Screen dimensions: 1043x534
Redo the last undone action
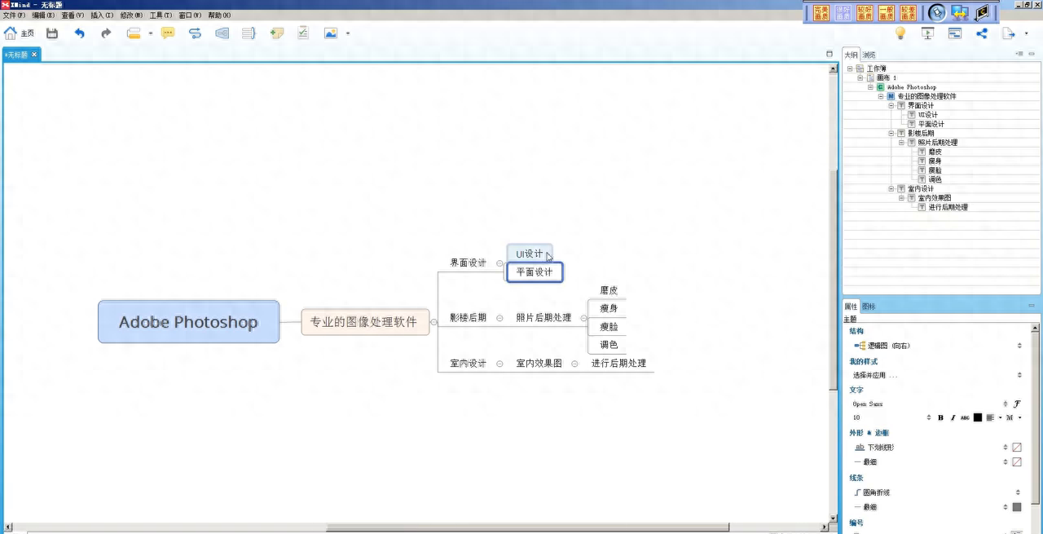click(106, 33)
